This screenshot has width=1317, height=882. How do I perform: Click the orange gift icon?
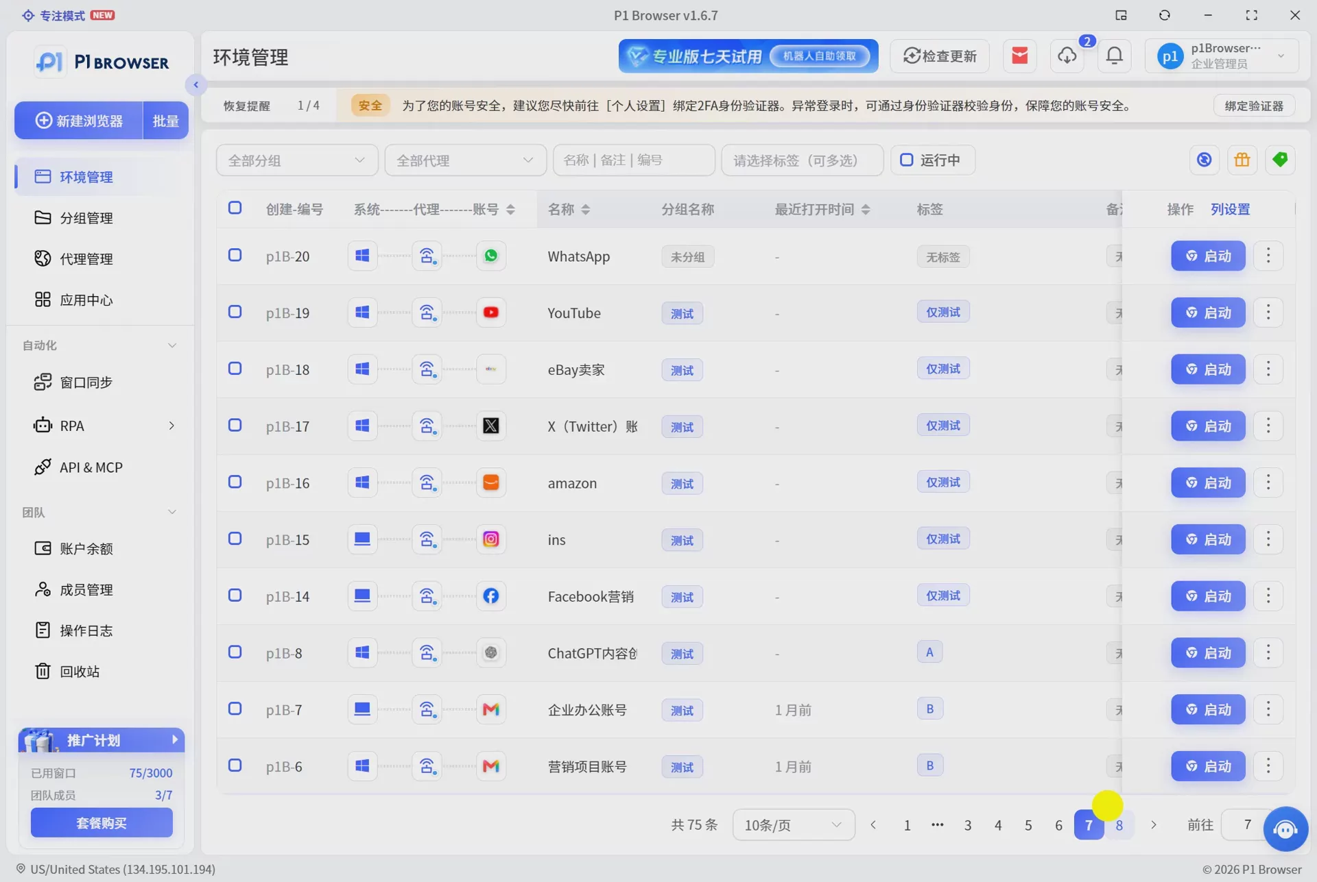[1242, 160]
